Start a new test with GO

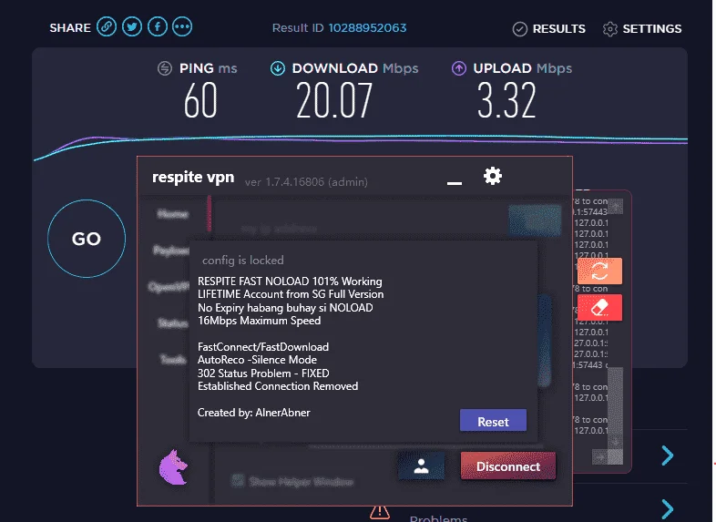point(87,239)
